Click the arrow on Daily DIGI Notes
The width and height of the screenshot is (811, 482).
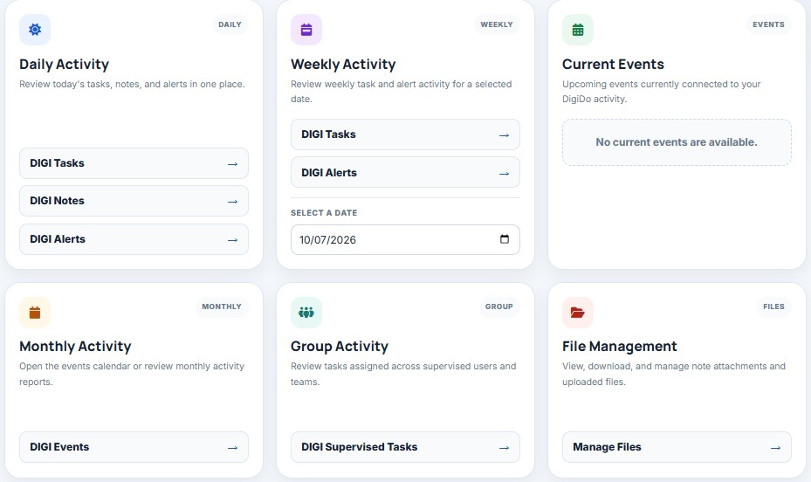233,201
